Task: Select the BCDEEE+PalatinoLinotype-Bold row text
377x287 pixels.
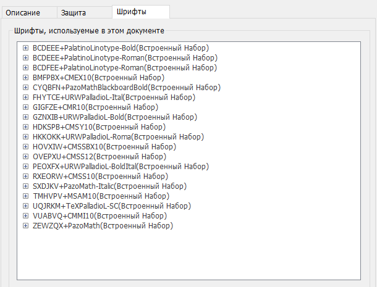Action: pos(121,48)
